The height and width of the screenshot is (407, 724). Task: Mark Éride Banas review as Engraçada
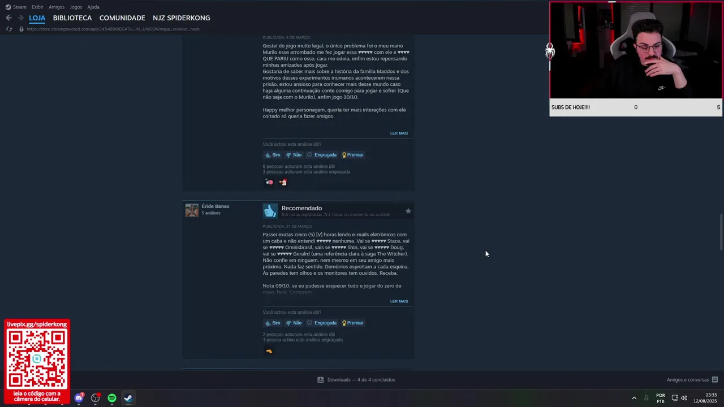tap(322, 323)
